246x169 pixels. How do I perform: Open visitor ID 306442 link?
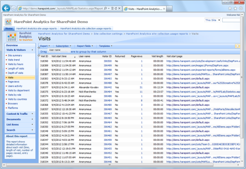tap(108, 87)
